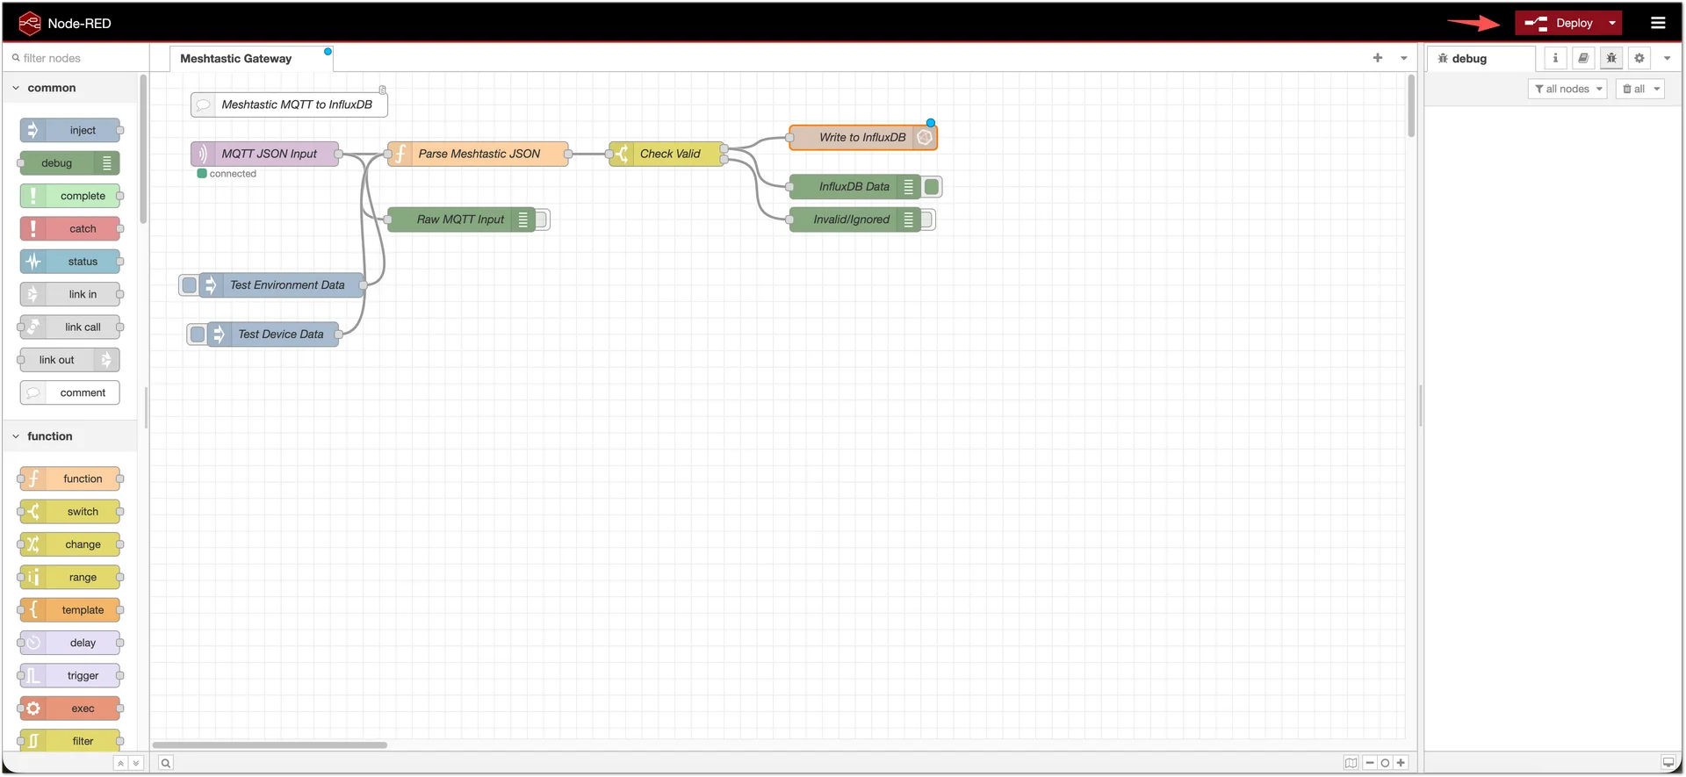Select the template palette node

point(70,610)
